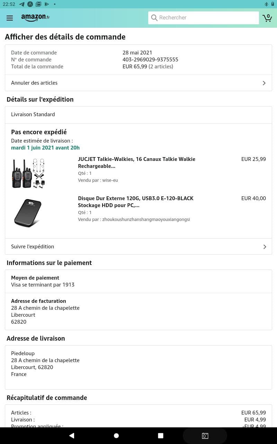Tap the Android back button

(x=72, y=436)
